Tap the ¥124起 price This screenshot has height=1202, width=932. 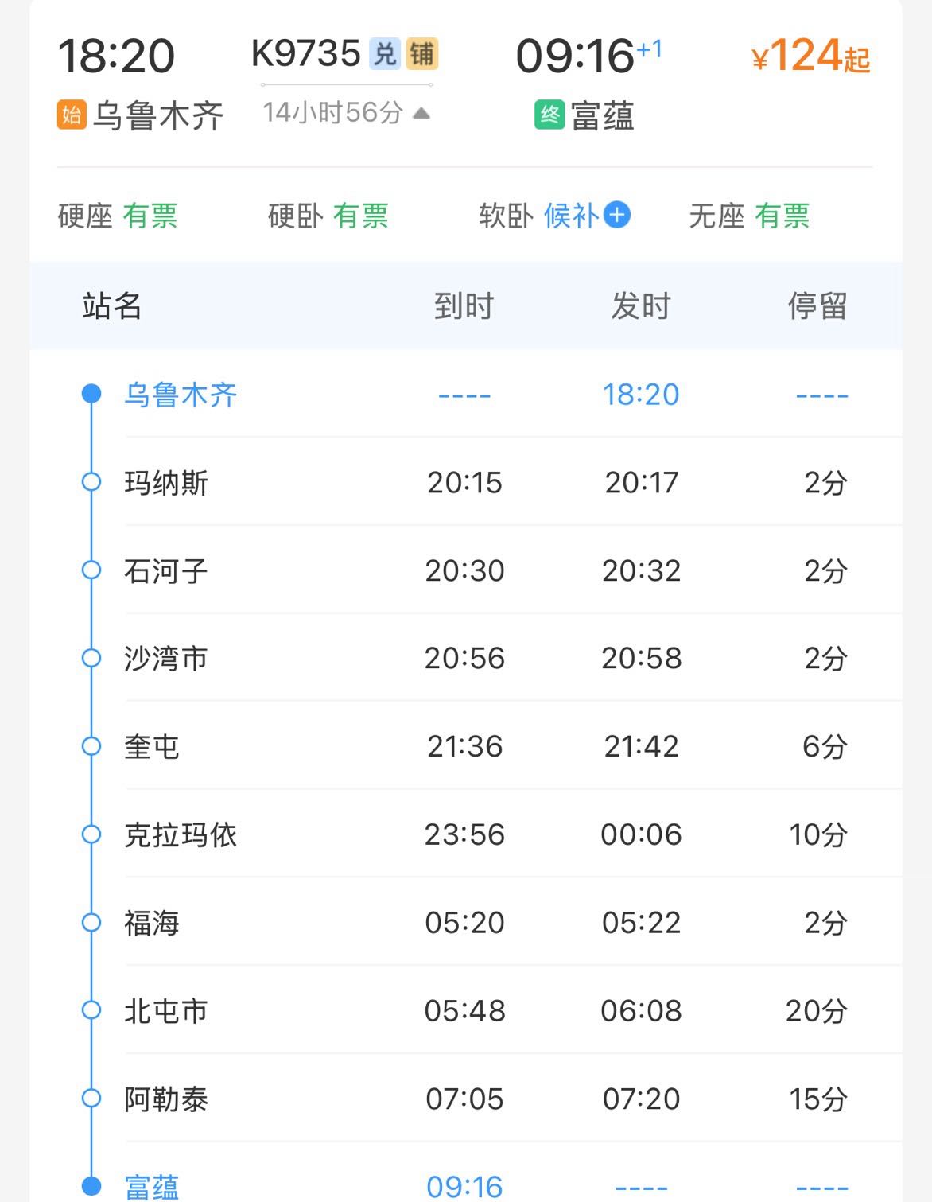[811, 56]
